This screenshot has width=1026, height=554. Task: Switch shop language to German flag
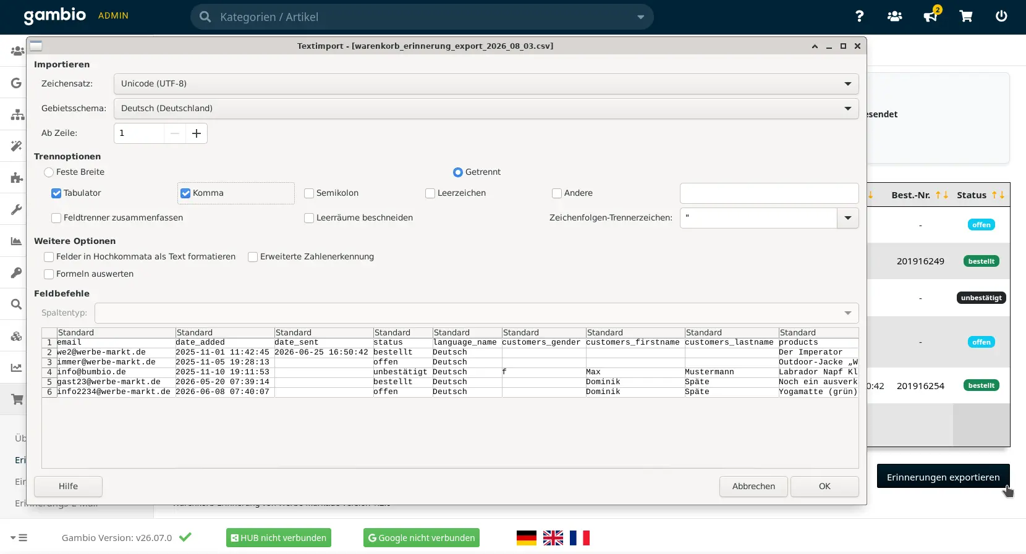527,538
